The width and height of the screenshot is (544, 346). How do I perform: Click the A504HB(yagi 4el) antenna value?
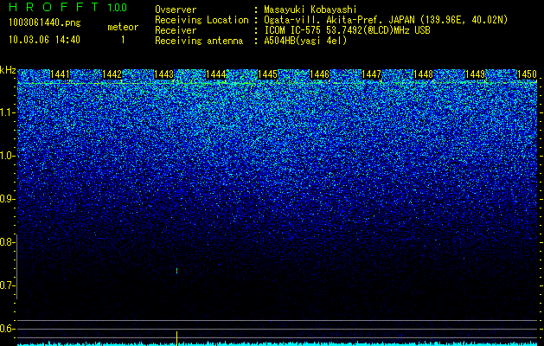[x=305, y=41]
